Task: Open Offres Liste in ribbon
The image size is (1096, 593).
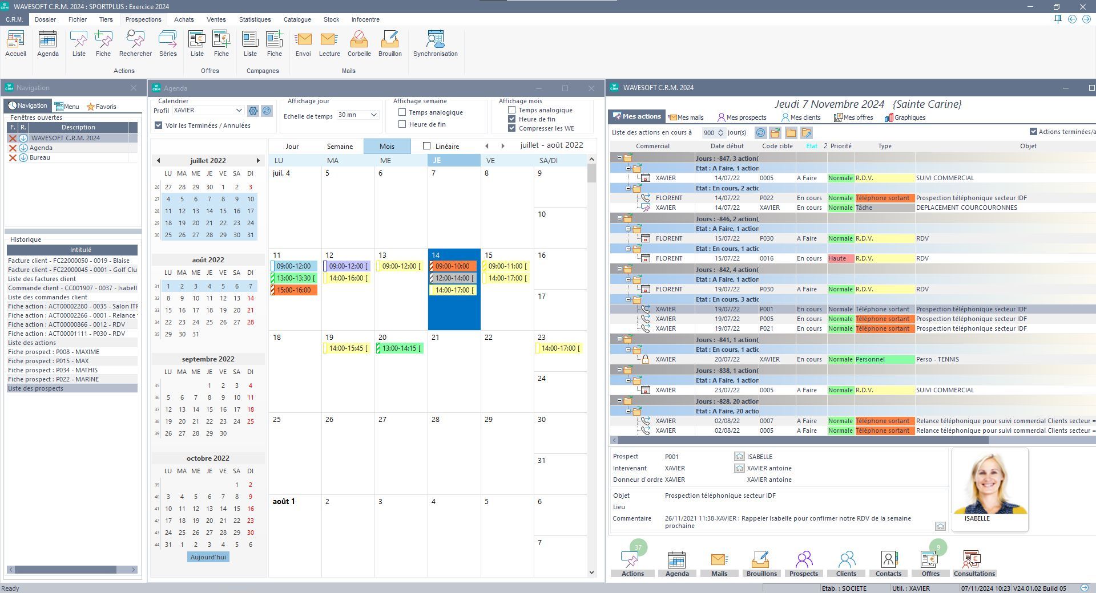Action: (197, 43)
